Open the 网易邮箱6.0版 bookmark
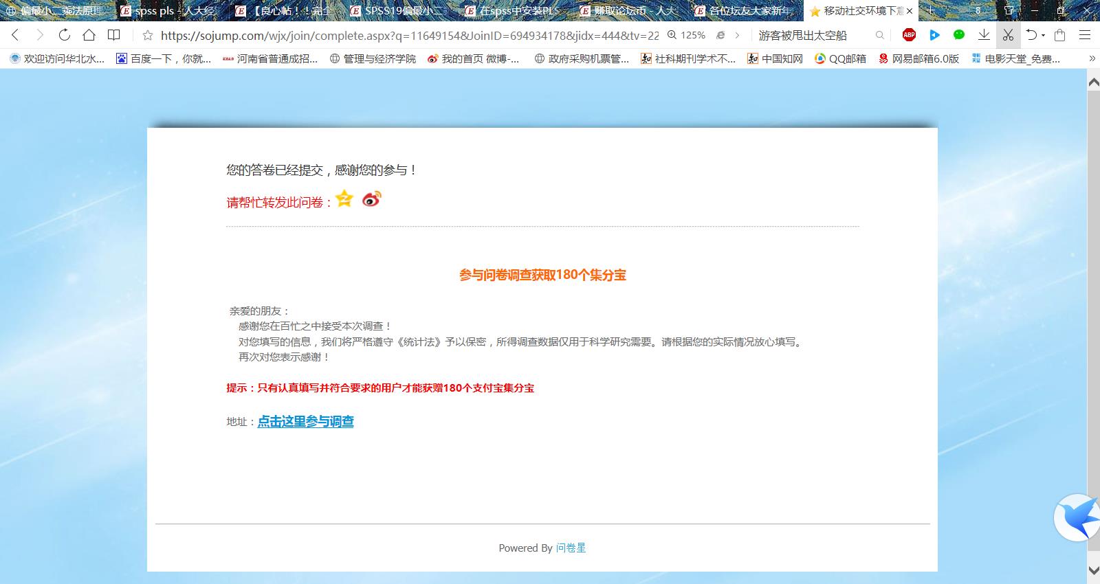Image resolution: width=1100 pixels, height=584 pixels. 918,59
